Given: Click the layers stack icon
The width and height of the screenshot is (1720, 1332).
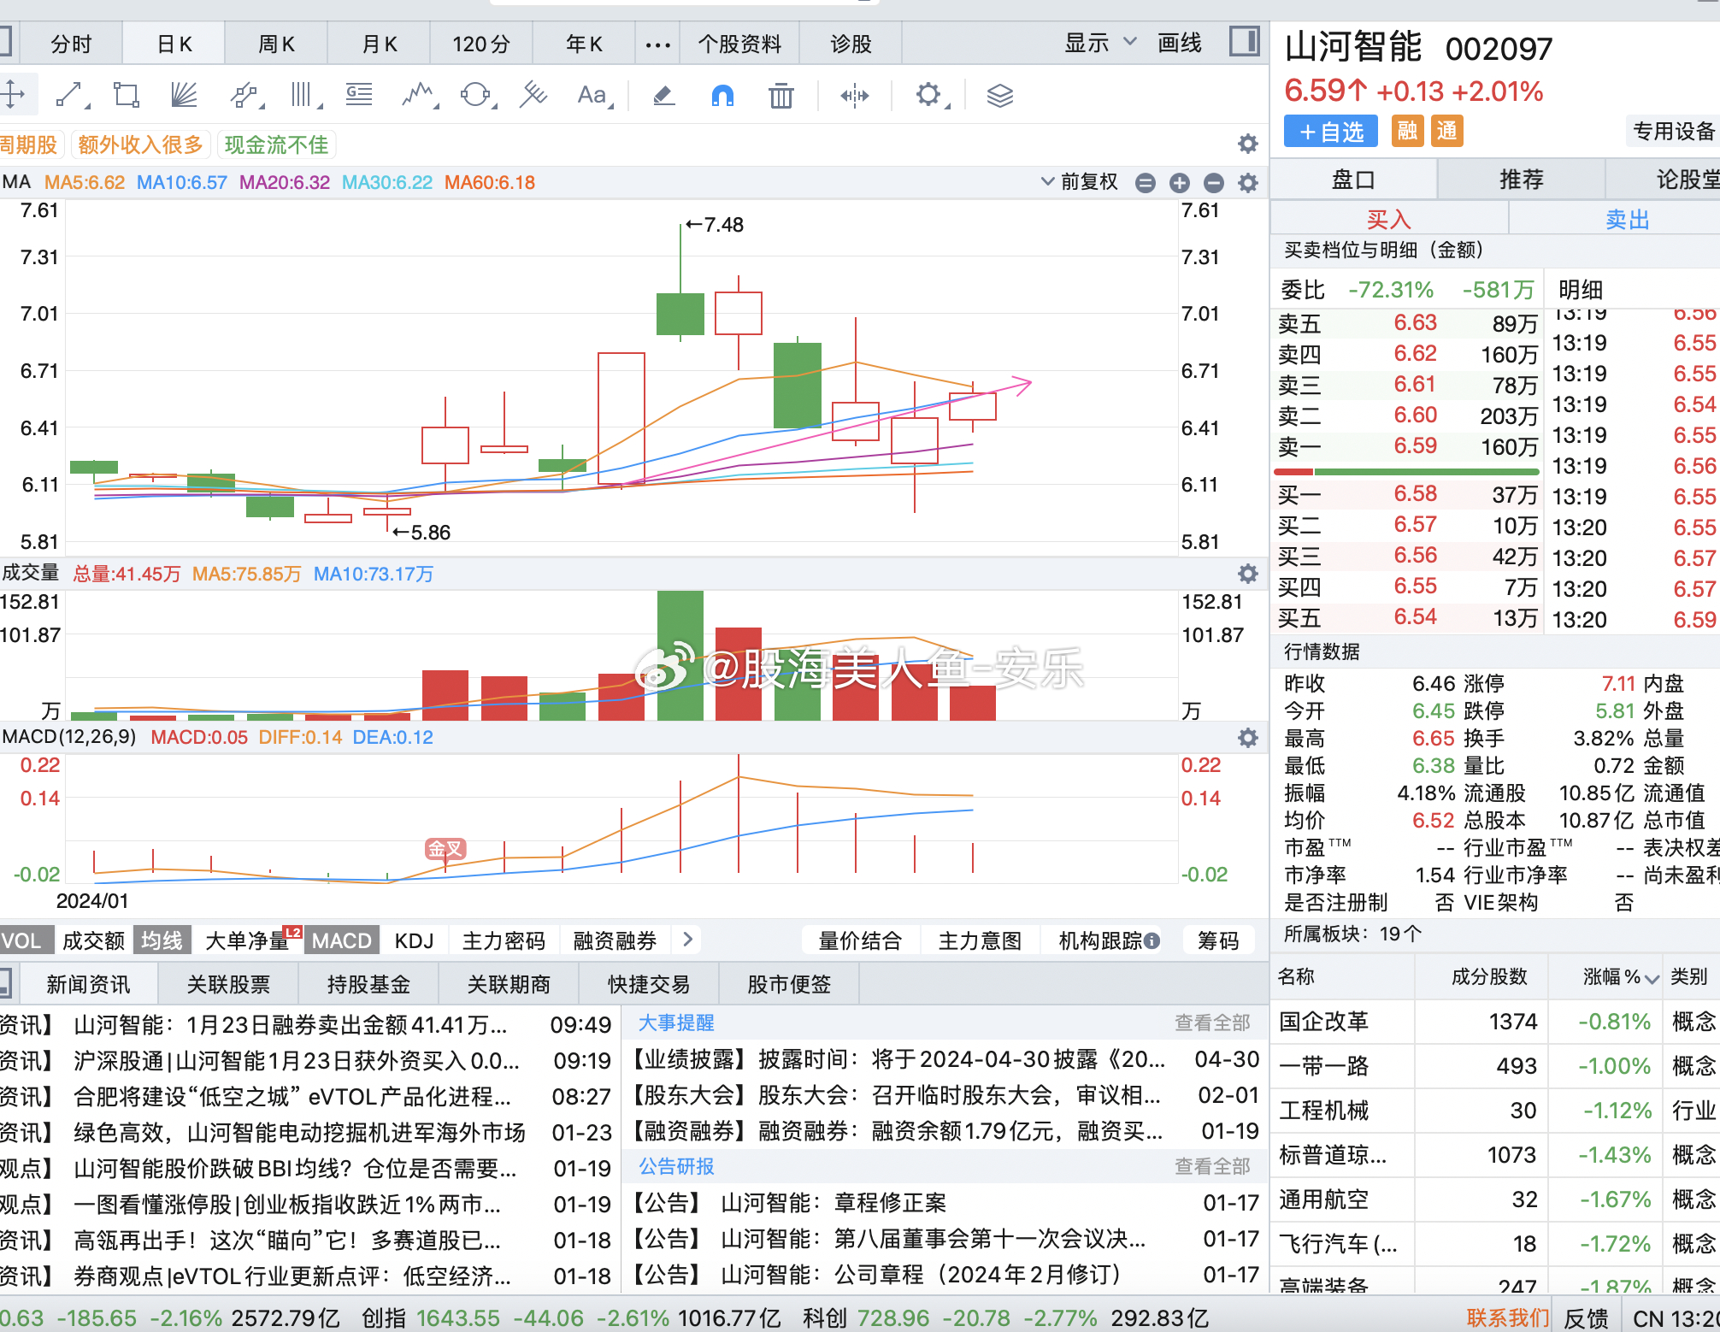Looking at the screenshot, I should (999, 95).
